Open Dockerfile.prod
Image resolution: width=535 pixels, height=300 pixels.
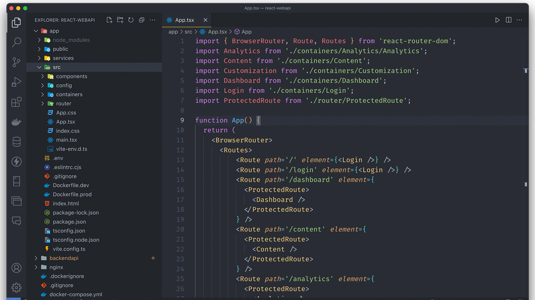pos(94,194)
